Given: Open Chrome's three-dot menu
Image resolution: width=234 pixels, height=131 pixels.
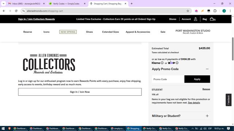Looking at the screenshot, I should point(230,11).
